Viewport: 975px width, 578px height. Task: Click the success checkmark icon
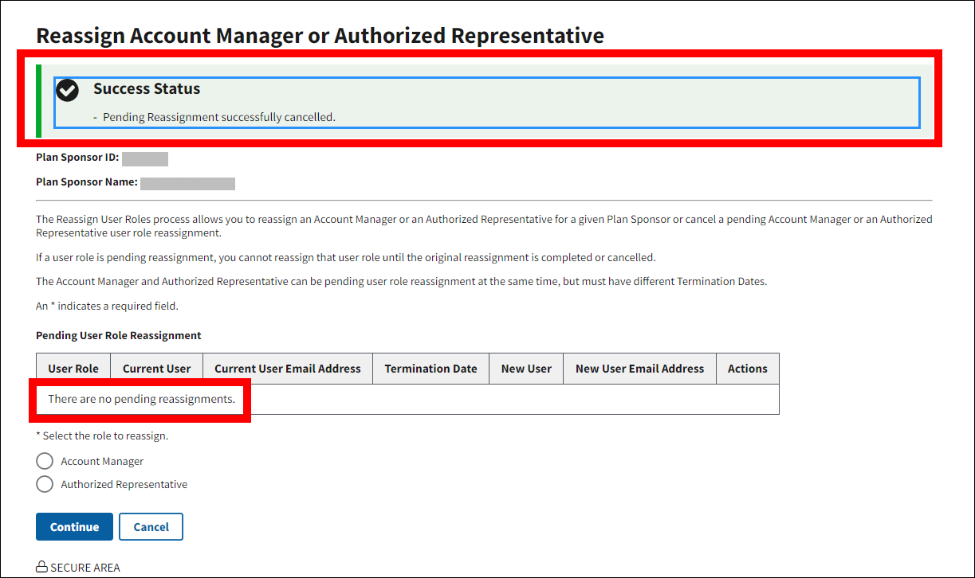(68, 91)
